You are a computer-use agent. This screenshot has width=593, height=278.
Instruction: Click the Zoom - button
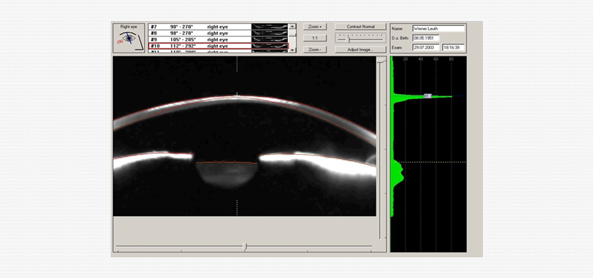(x=314, y=49)
